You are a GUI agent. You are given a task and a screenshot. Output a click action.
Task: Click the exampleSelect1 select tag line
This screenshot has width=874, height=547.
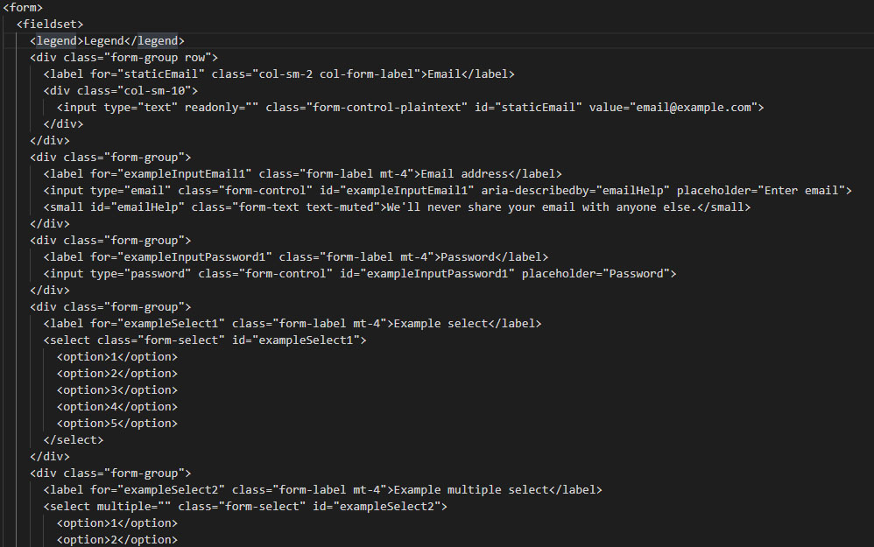(x=205, y=340)
